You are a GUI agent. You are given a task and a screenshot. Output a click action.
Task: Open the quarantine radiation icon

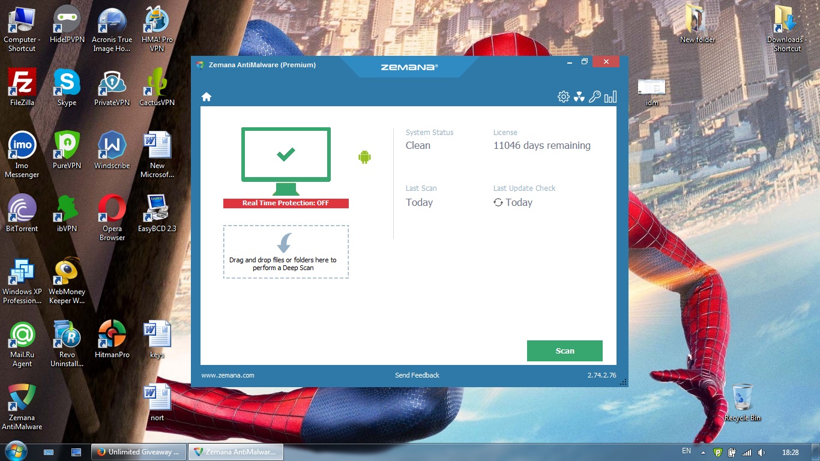(579, 97)
